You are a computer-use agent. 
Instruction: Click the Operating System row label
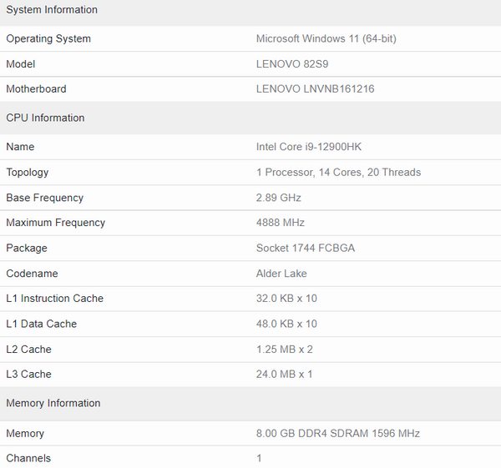coord(48,38)
